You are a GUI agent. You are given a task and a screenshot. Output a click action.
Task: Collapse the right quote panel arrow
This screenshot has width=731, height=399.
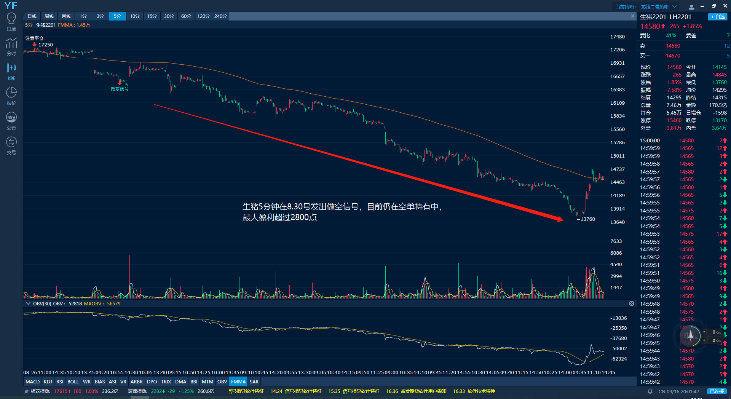(632, 16)
